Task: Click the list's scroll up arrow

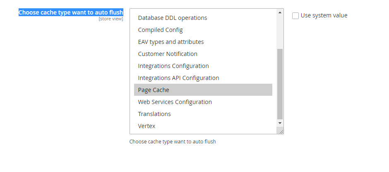Action: point(280,12)
